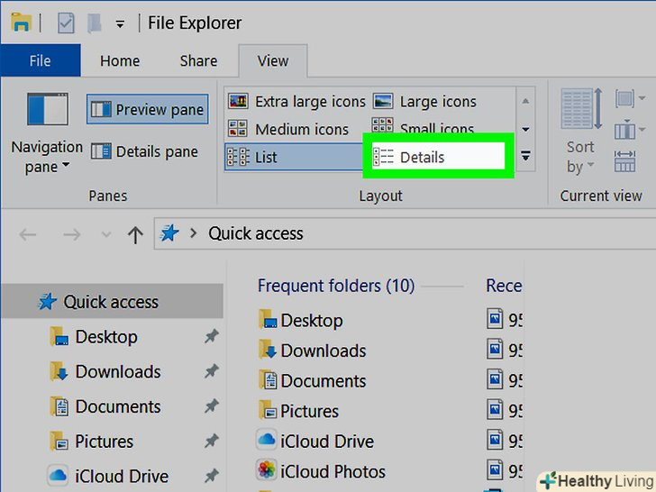Screen dimensions: 656x492
Task: Choose Large icons layout
Action: 424,101
